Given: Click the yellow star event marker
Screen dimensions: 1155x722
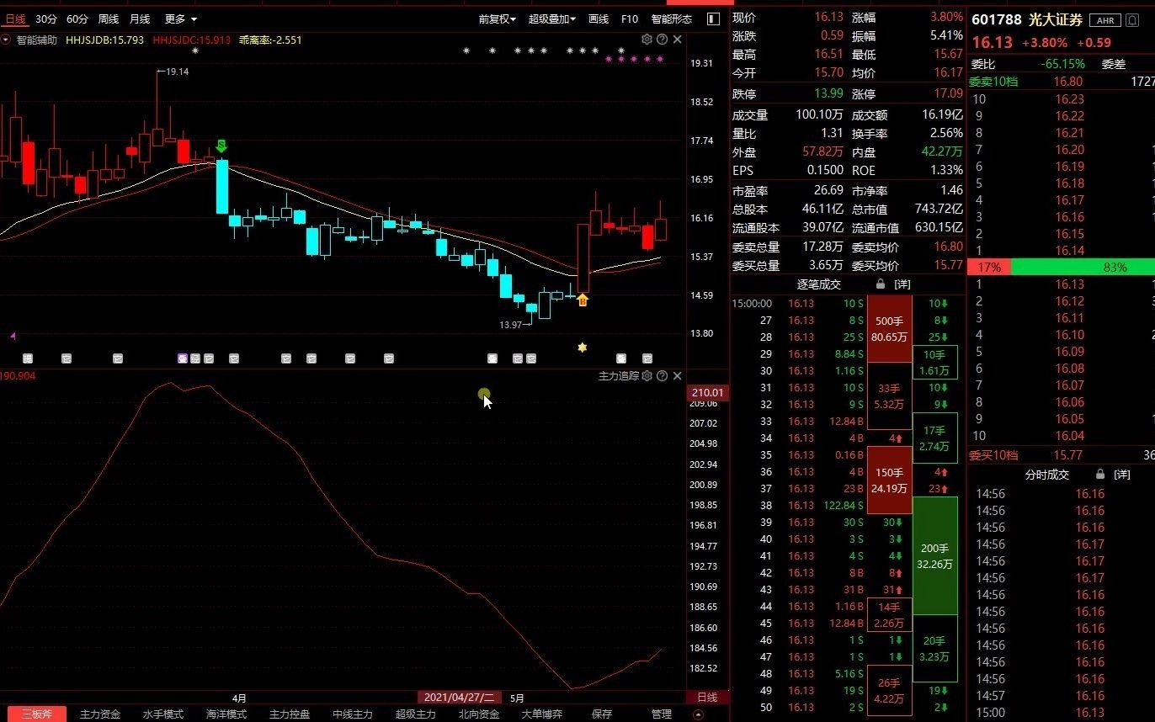Looking at the screenshot, I should (582, 347).
